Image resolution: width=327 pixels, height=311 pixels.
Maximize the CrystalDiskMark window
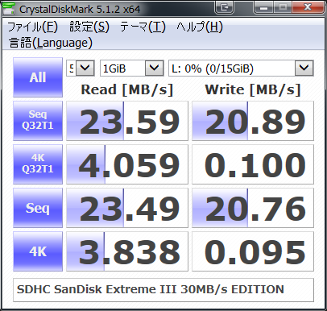tap(283, 7)
